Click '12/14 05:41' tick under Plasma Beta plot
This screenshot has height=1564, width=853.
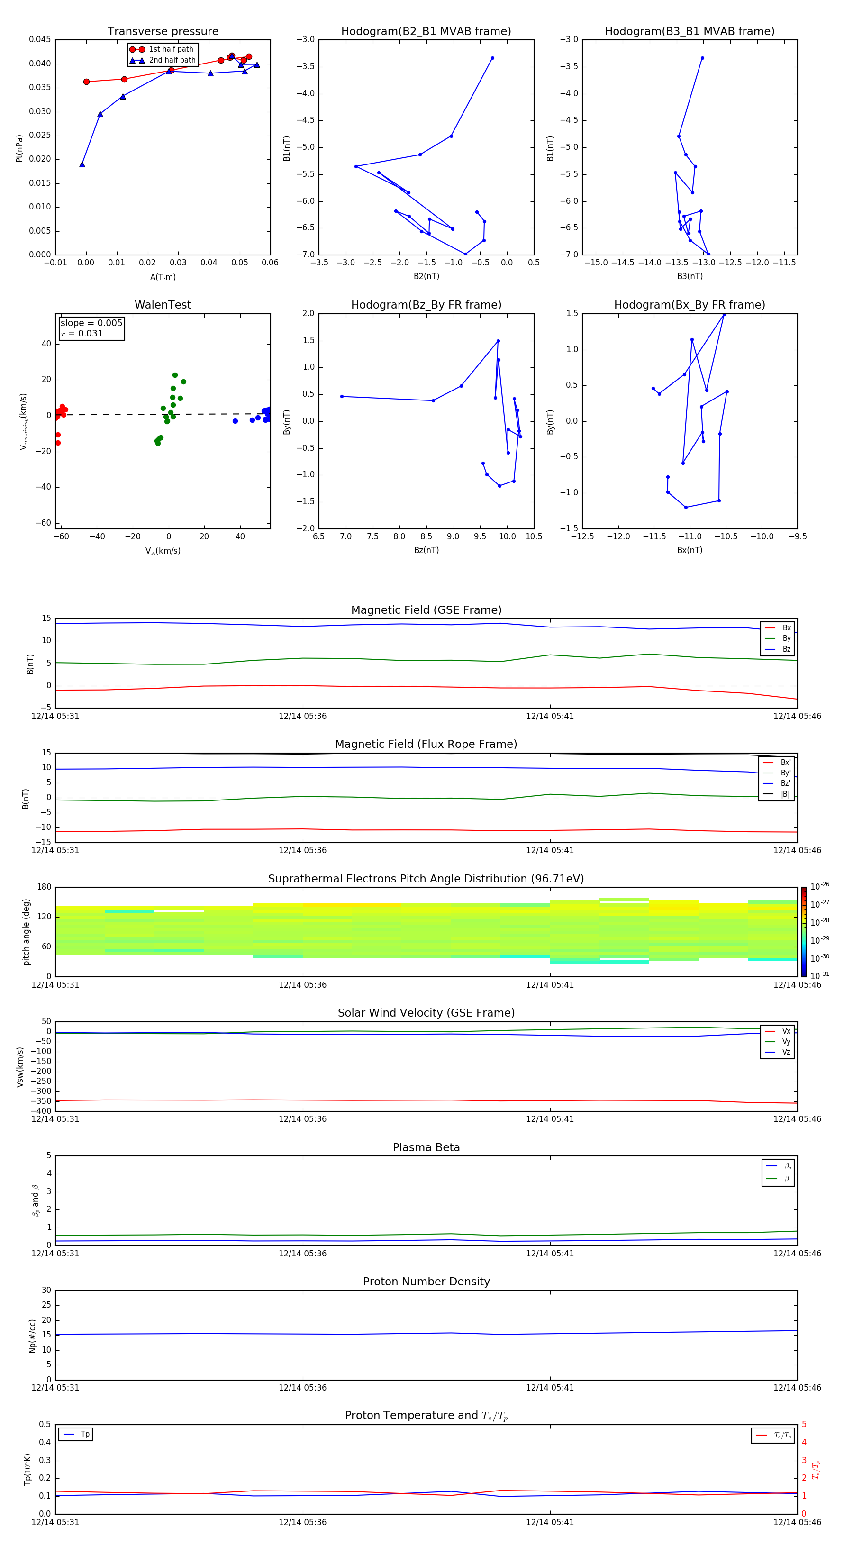point(550,1253)
